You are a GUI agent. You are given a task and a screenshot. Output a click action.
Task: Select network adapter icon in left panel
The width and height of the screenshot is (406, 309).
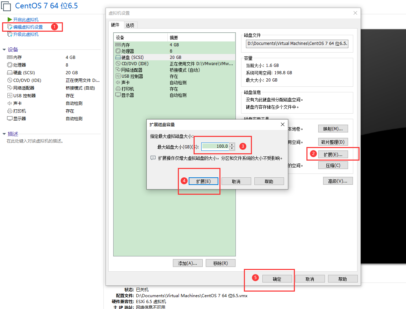click(x=10, y=88)
